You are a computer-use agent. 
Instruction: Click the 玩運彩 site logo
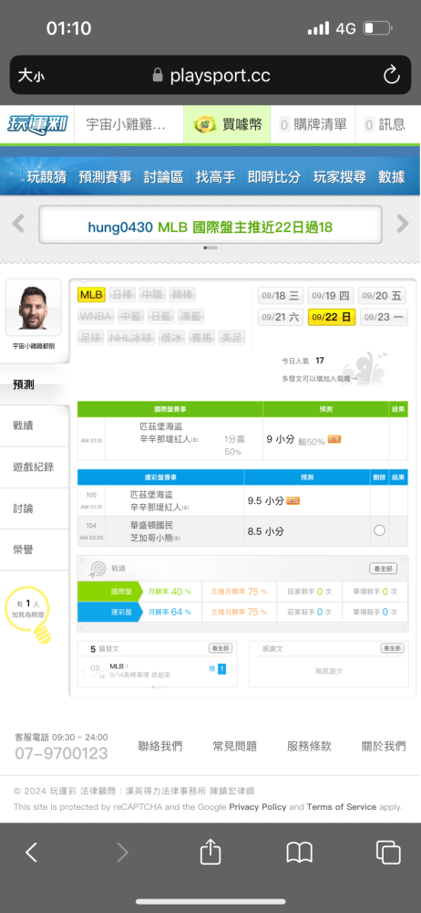[37, 124]
